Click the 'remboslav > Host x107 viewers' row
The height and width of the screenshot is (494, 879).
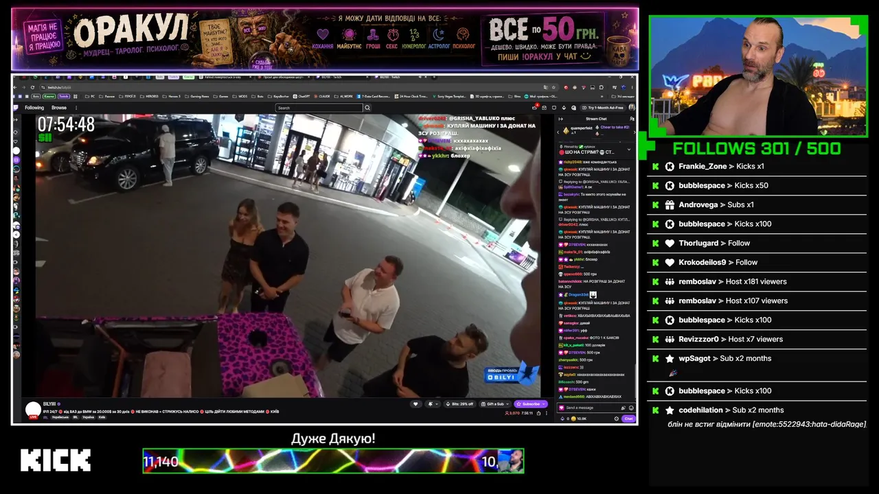757,301
